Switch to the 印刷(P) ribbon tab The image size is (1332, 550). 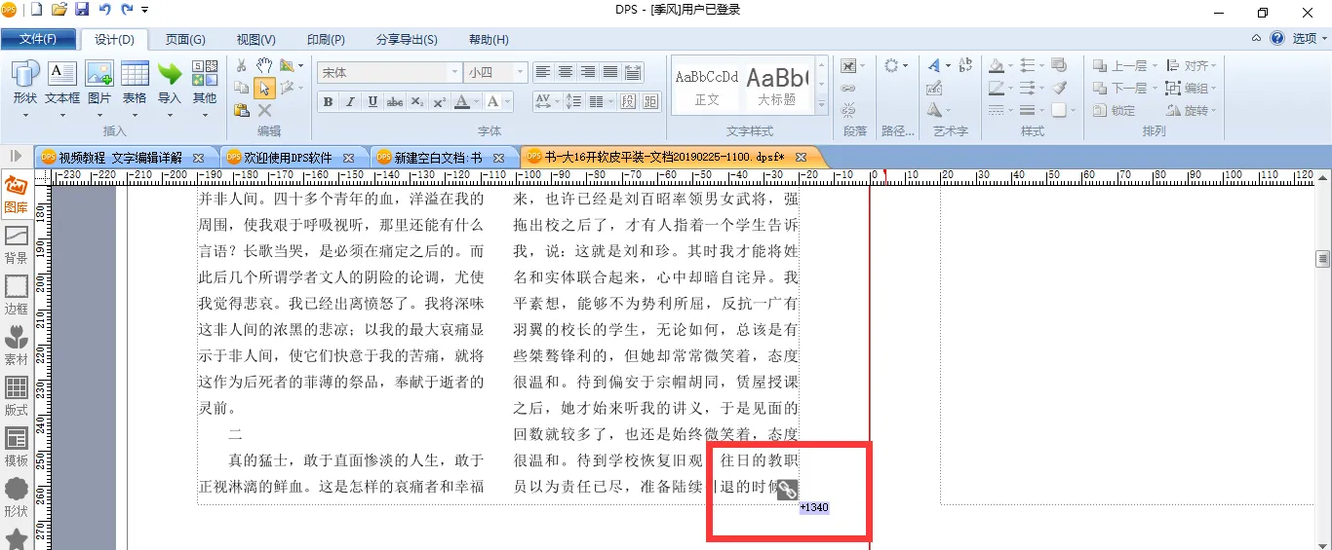point(326,40)
